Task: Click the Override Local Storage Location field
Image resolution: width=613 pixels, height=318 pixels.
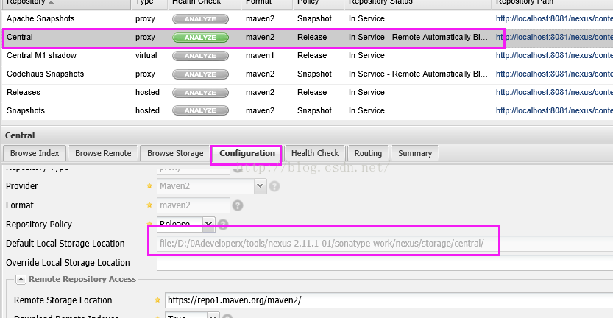Action: click(x=385, y=263)
